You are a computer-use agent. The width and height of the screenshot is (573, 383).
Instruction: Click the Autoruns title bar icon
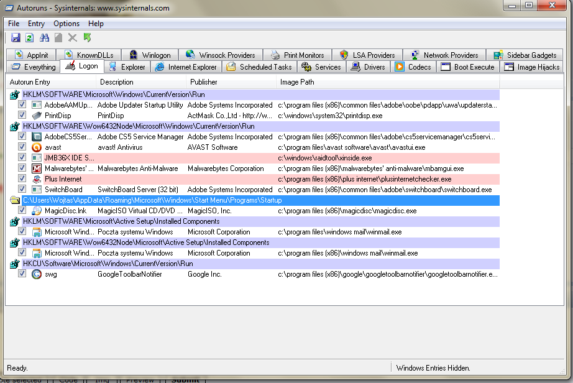click(9, 7)
